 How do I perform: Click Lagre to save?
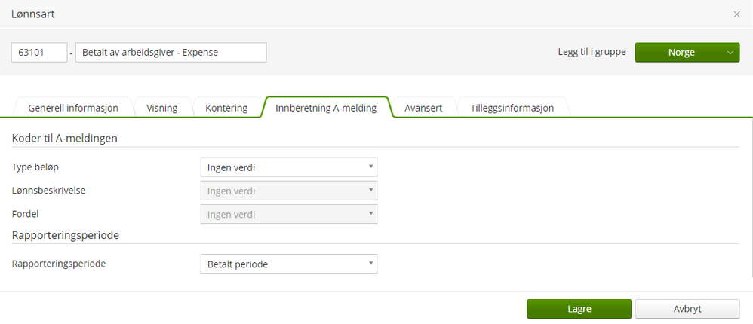tap(579, 309)
